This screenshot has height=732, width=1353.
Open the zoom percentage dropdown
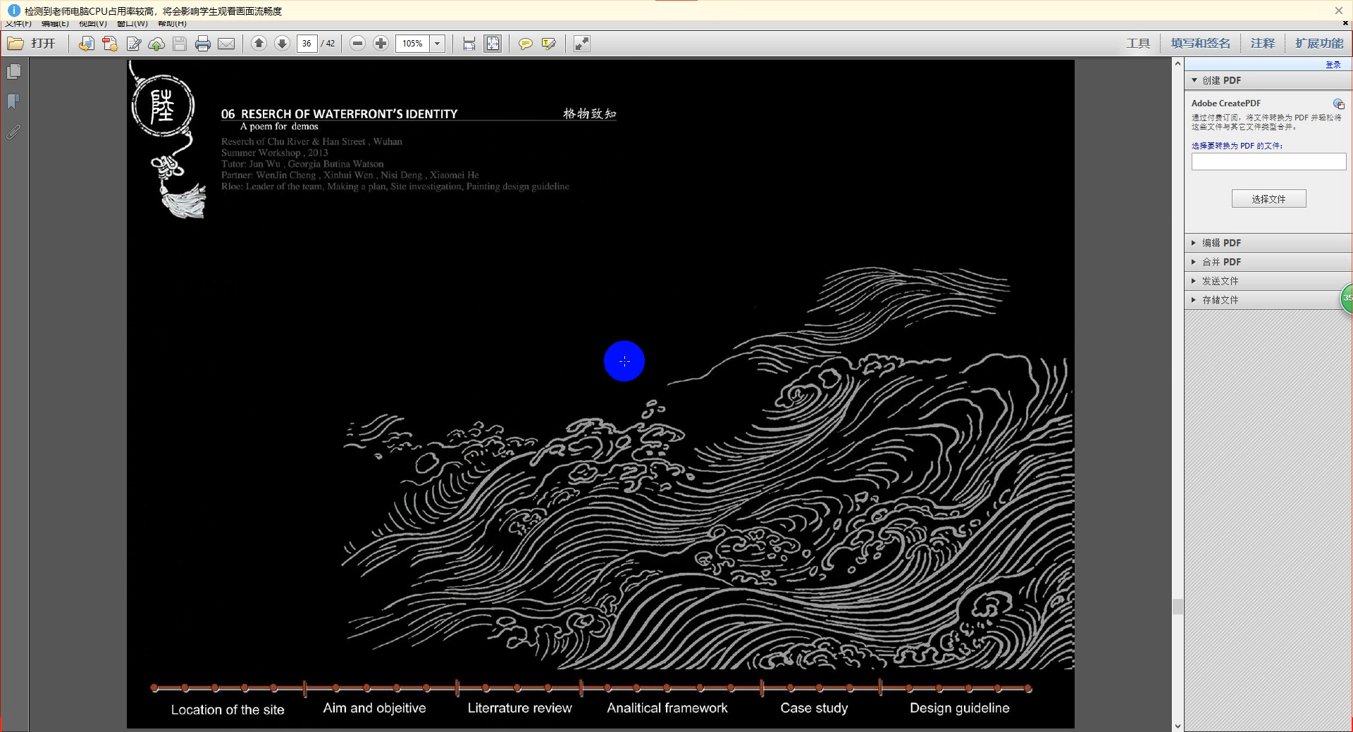click(437, 44)
